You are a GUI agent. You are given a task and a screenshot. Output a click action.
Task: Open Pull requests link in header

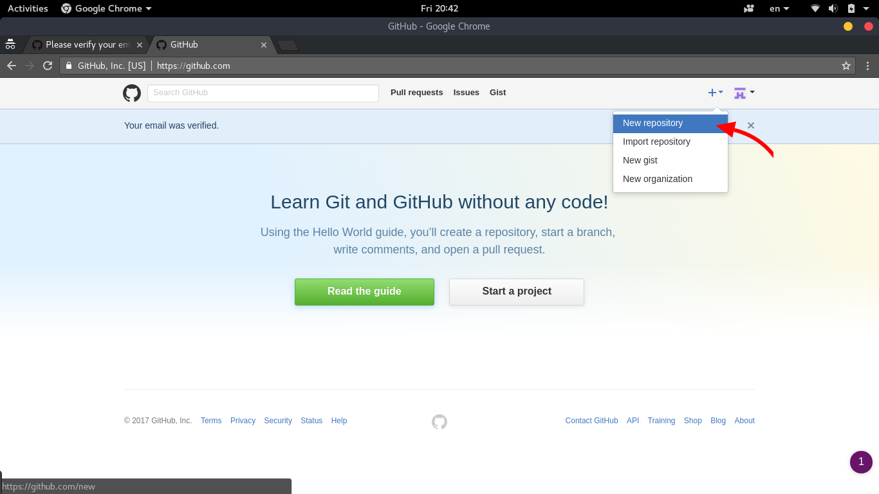(x=416, y=93)
